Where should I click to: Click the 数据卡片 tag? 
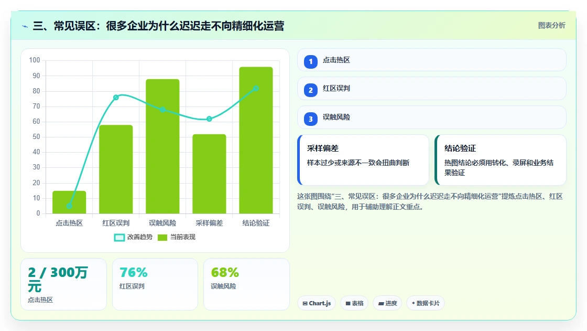pos(425,303)
